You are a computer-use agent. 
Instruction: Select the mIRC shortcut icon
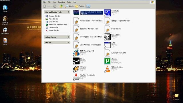pyautogui.click(x=107, y=45)
